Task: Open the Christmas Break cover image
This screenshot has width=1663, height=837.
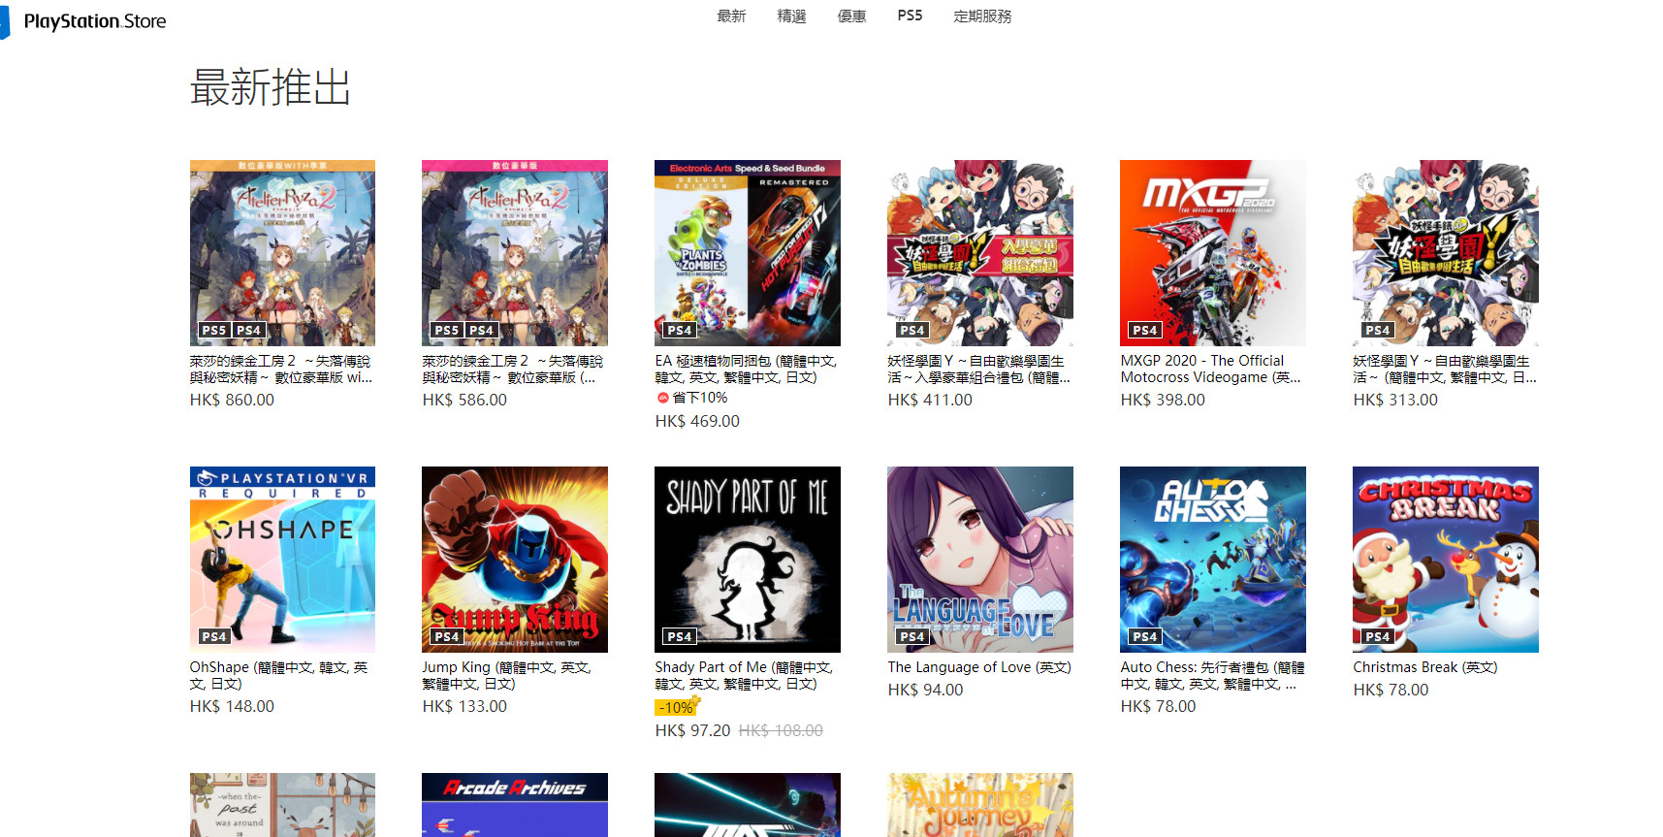Action: (x=1446, y=560)
